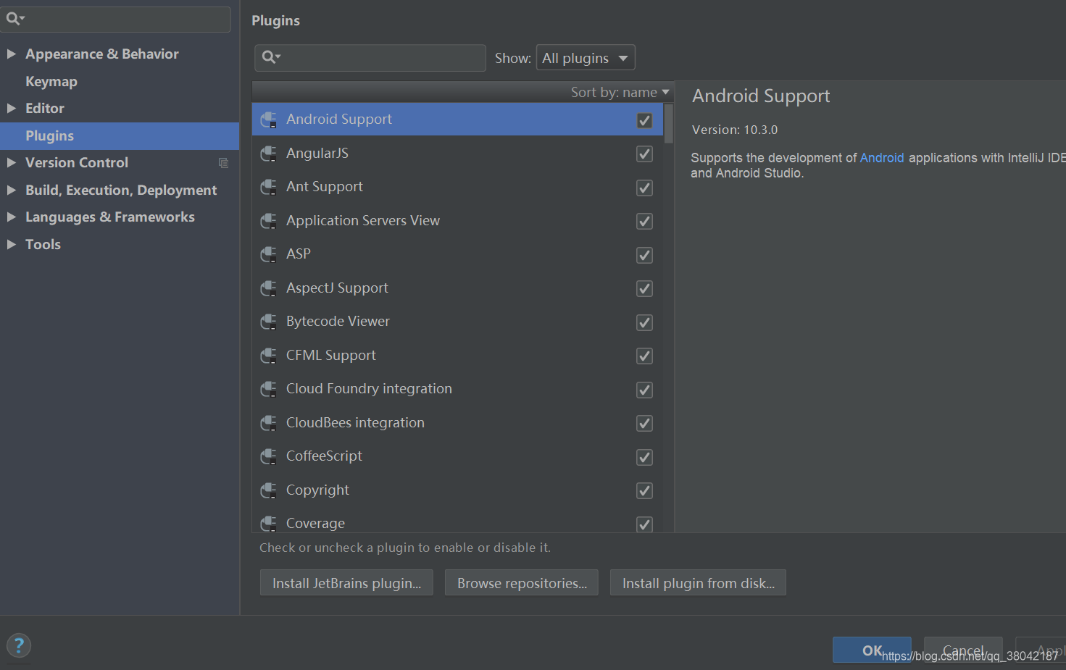Uncheck Application Servers View checkbox

pos(644,221)
